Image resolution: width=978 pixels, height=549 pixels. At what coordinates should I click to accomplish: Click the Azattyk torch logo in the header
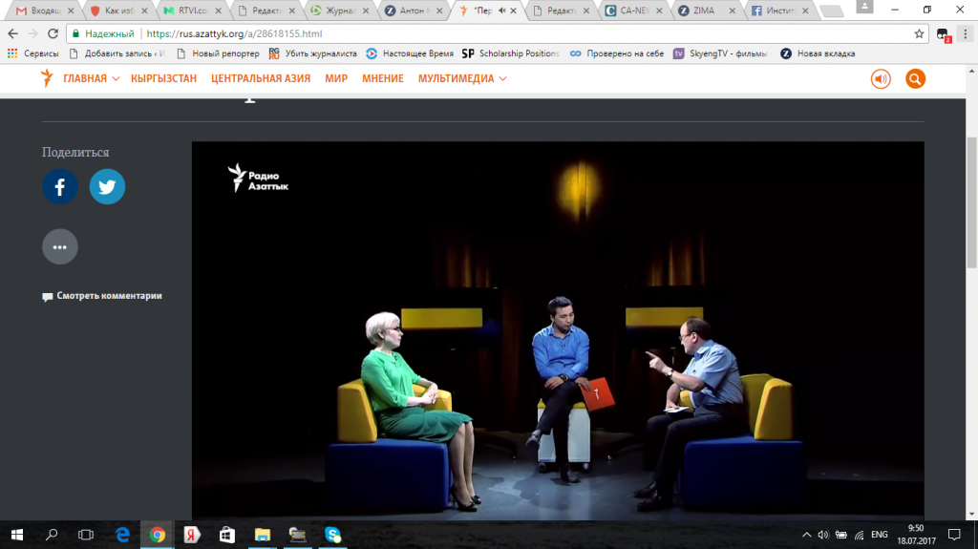47,78
